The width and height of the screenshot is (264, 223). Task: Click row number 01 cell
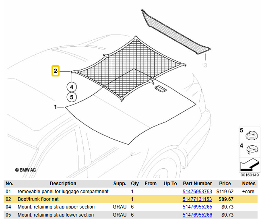[x=8, y=192]
